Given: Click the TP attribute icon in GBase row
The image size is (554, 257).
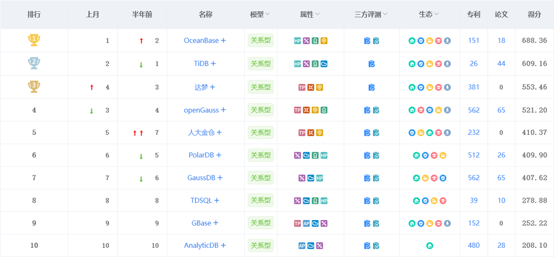Looking at the screenshot, I should pyautogui.click(x=298, y=224).
